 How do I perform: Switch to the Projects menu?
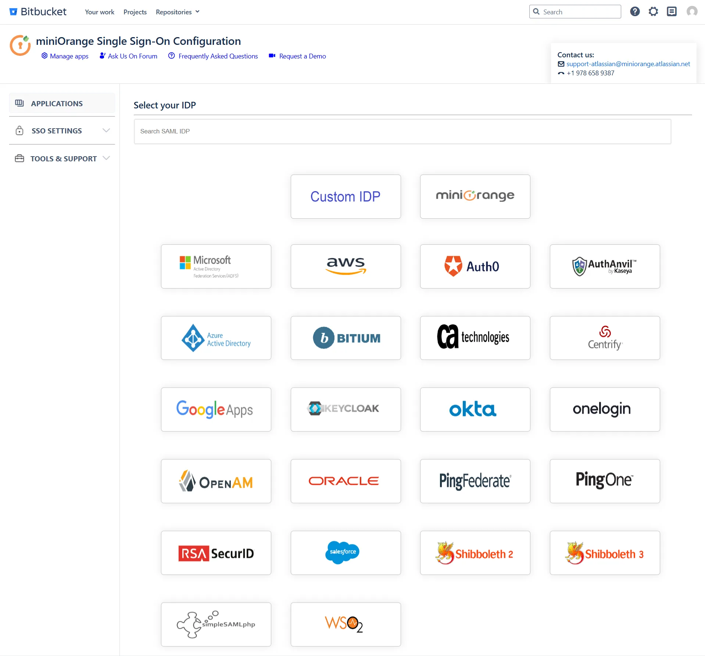pyautogui.click(x=135, y=12)
